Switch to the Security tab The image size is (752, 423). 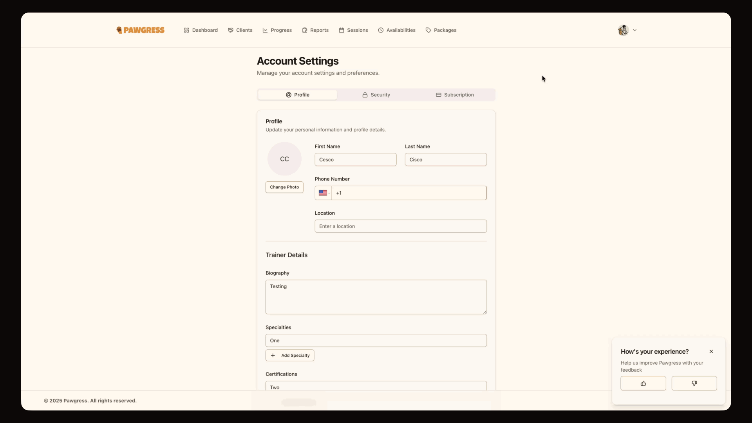[x=376, y=94]
